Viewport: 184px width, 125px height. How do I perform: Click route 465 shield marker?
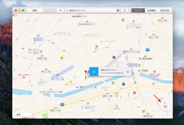tap(147, 50)
